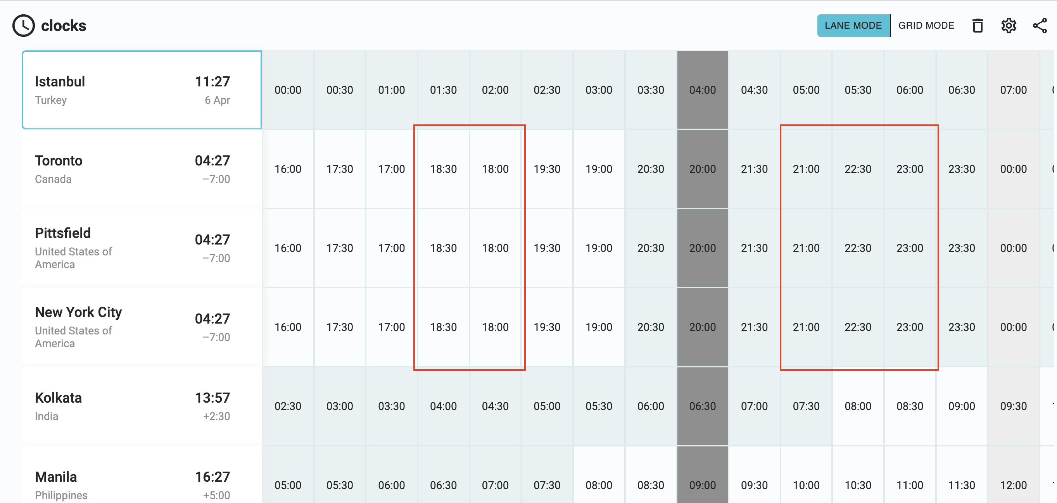Click the clocks app clock icon
This screenshot has width=1057, height=503.
[x=23, y=26]
